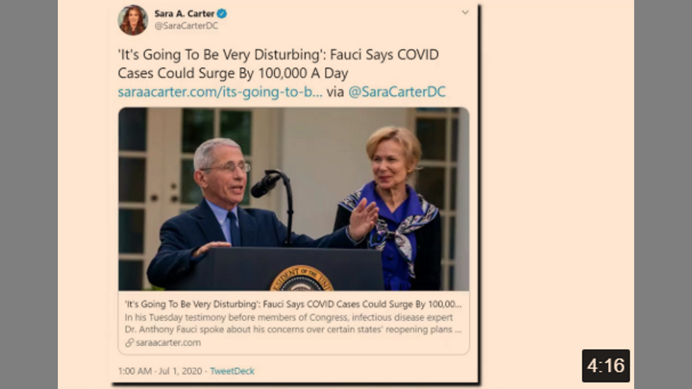Click the blue verified badge

(222, 14)
